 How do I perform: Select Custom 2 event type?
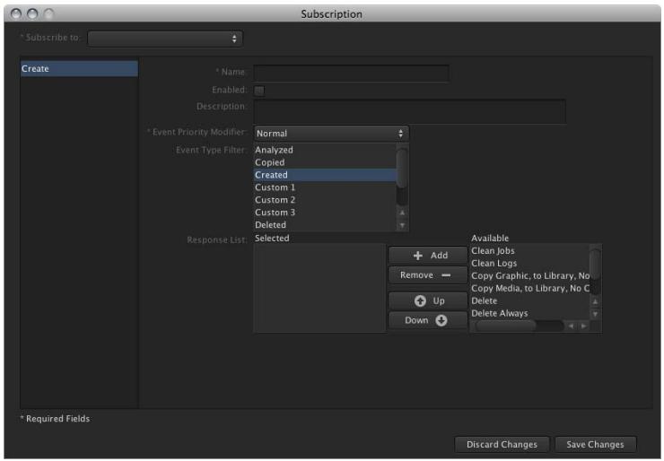[x=325, y=200]
